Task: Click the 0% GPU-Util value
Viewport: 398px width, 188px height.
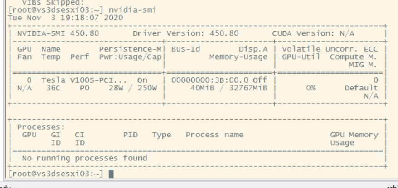Action: coord(311,88)
